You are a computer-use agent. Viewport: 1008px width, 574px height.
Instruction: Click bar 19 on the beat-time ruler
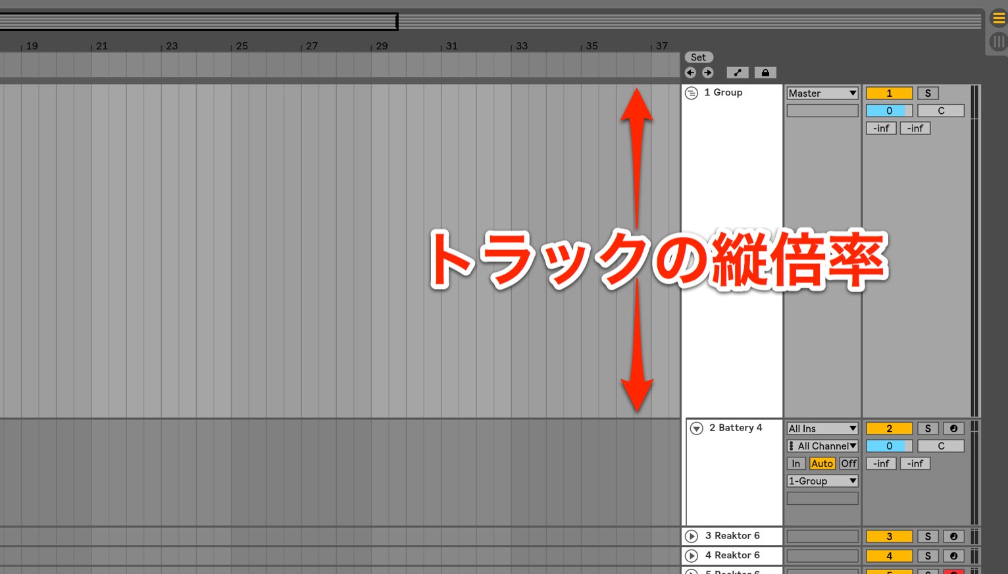click(x=32, y=46)
